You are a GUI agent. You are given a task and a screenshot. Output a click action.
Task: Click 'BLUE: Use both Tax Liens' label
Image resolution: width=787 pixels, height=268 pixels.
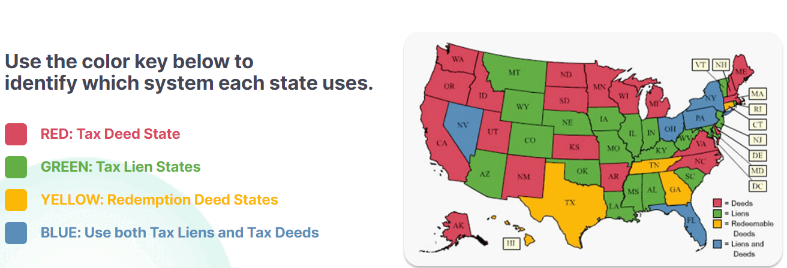(x=180, y=233)
